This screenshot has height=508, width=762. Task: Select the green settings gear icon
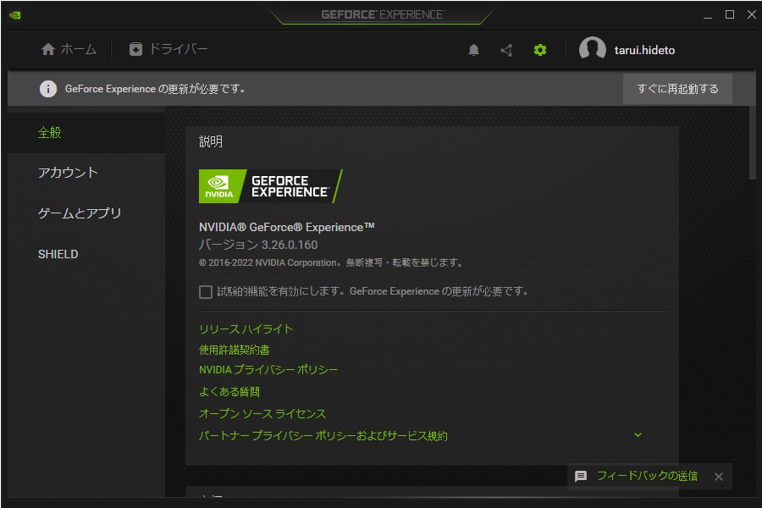click(x=539, y=50)
